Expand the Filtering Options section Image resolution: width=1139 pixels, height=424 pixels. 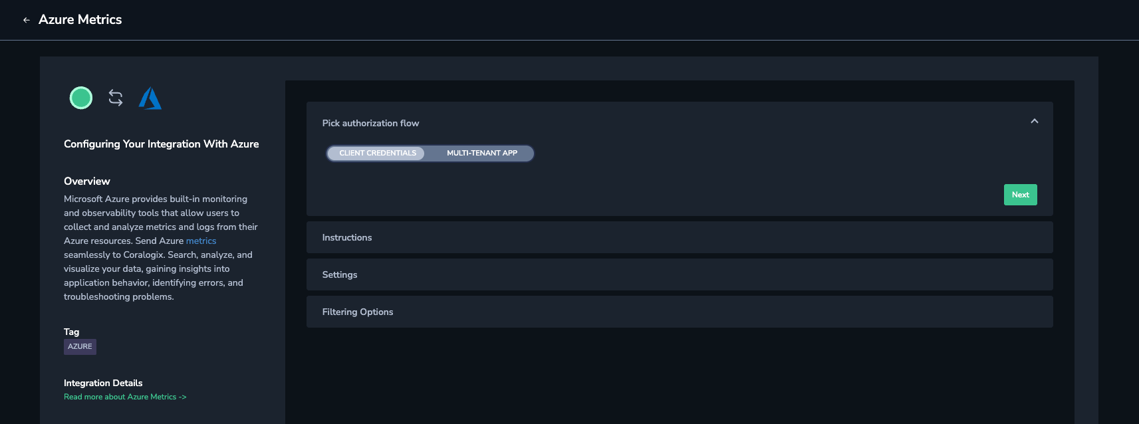[680, 312]
